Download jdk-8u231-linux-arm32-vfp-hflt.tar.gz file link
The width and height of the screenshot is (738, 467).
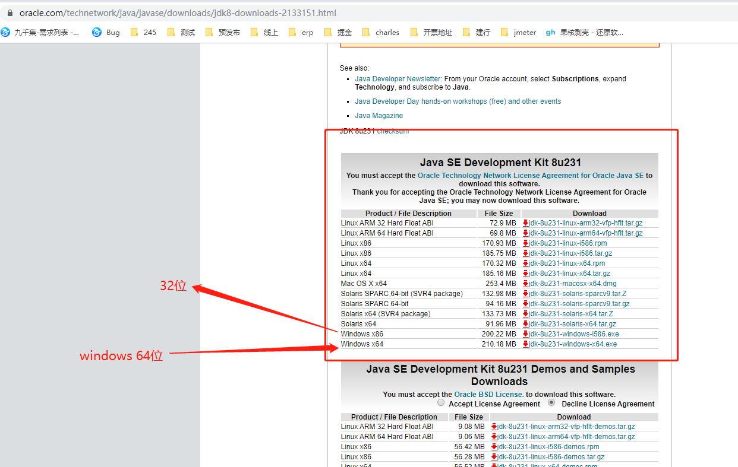click(x=586, y=223)
